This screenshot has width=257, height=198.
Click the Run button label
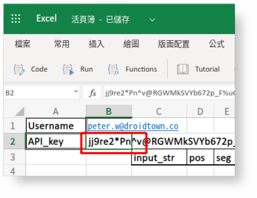coord(86,69)
